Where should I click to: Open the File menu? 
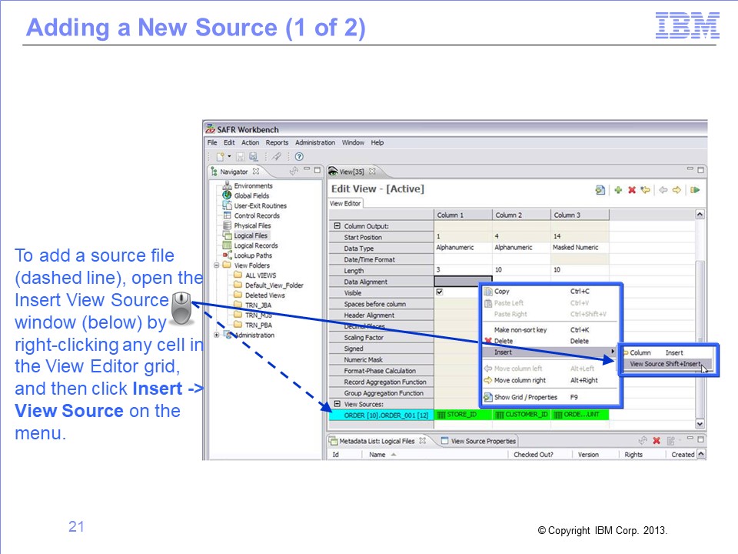[x=212, y=142]
